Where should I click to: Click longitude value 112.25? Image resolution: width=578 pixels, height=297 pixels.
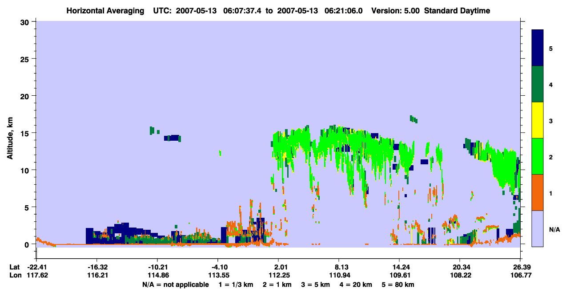coord(278,275)
